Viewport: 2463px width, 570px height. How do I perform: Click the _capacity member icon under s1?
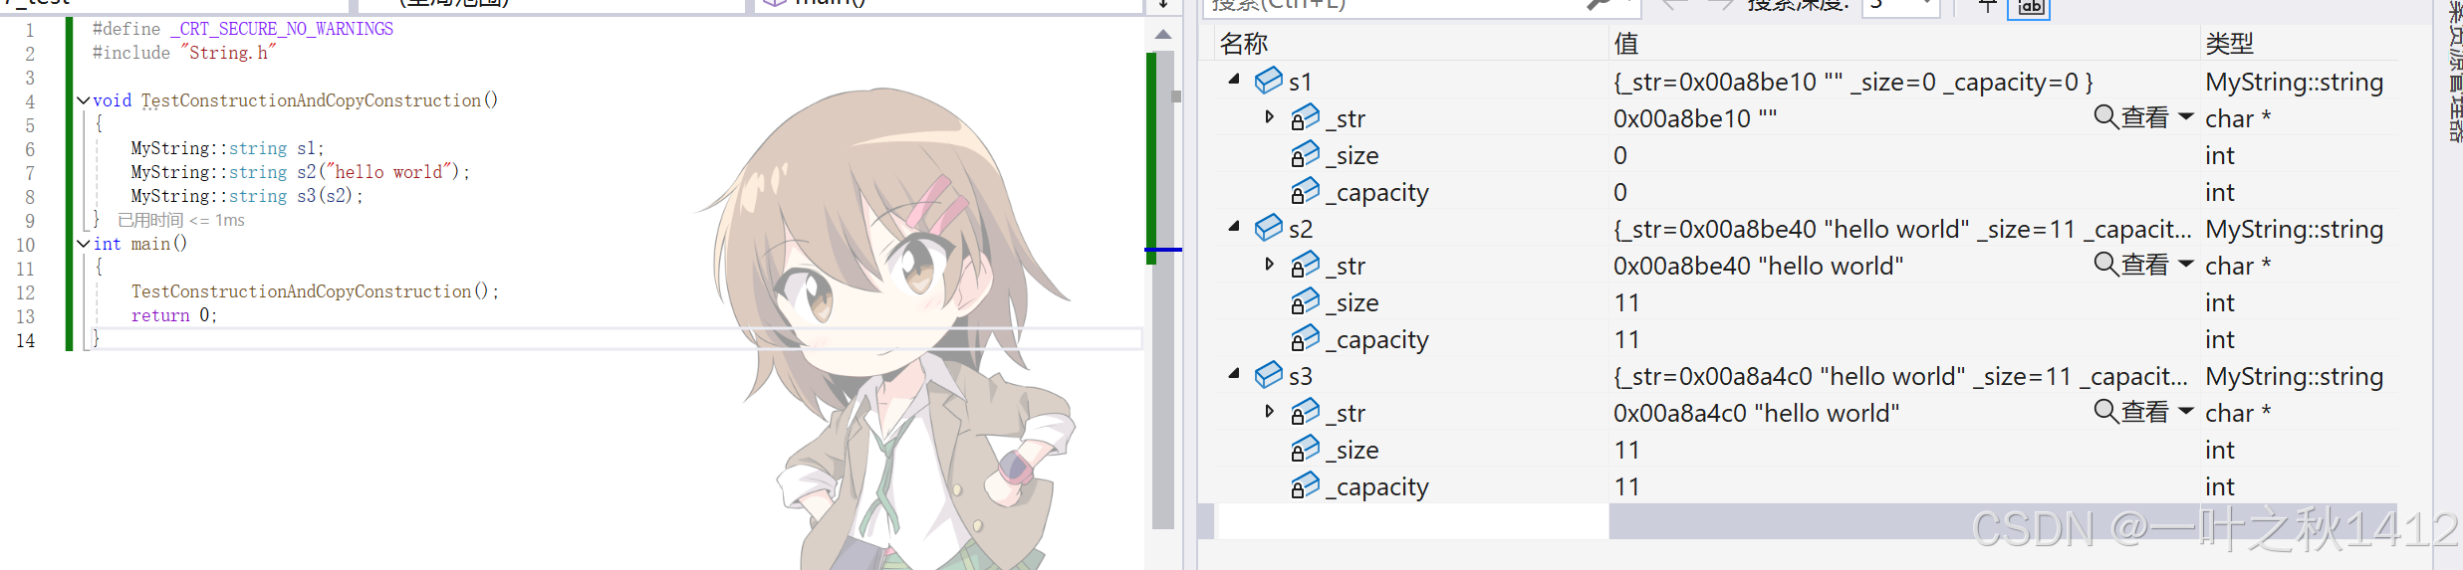pyautogui.click(x=1305, y=191)
